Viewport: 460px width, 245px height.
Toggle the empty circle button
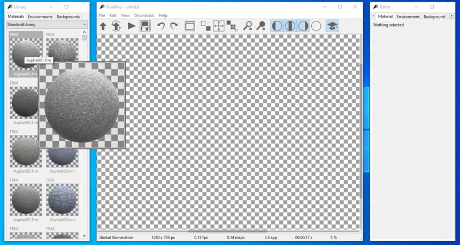point(316,26)
